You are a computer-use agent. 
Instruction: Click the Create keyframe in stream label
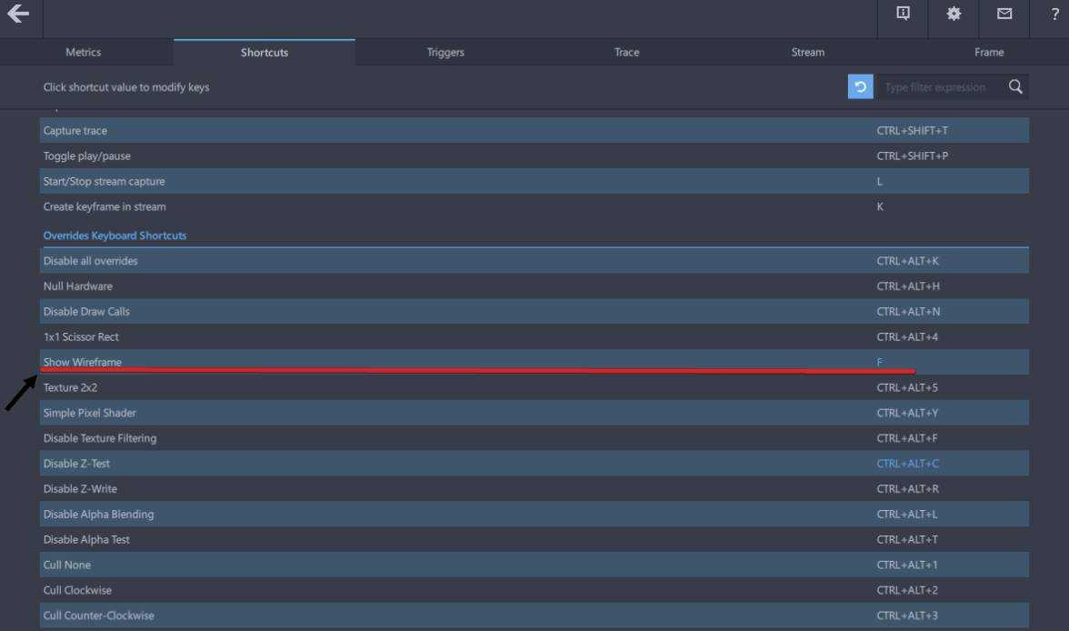105,206
